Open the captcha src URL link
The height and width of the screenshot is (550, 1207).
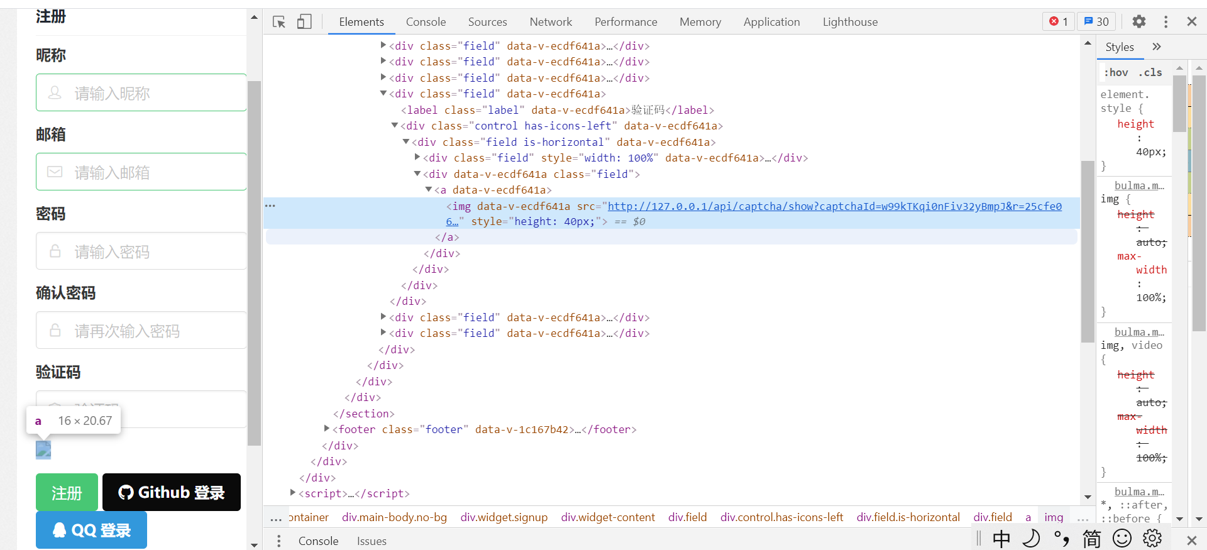pyautogui.click(x=835, y=206)
